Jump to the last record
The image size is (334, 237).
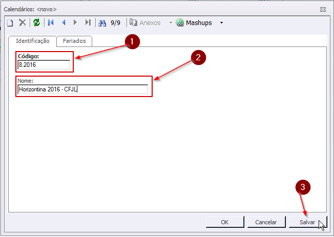tap(88, 23)
